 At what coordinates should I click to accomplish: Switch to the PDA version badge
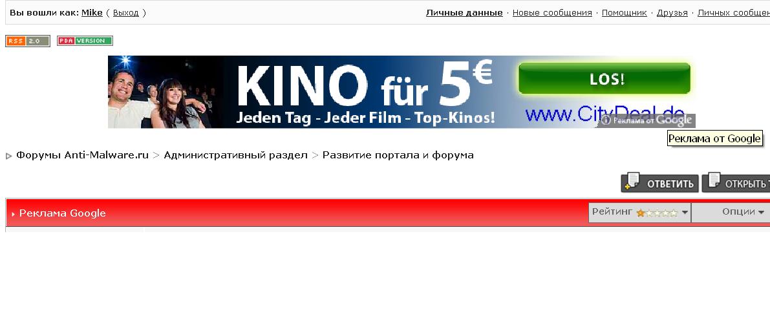pyautogui.click(x=85, y=41)
